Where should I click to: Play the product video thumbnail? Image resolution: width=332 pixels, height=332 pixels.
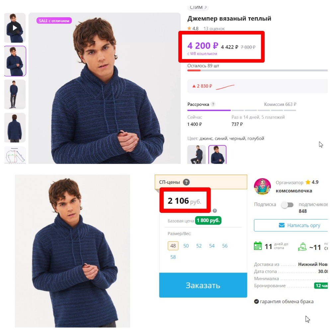tap(15, 28)
